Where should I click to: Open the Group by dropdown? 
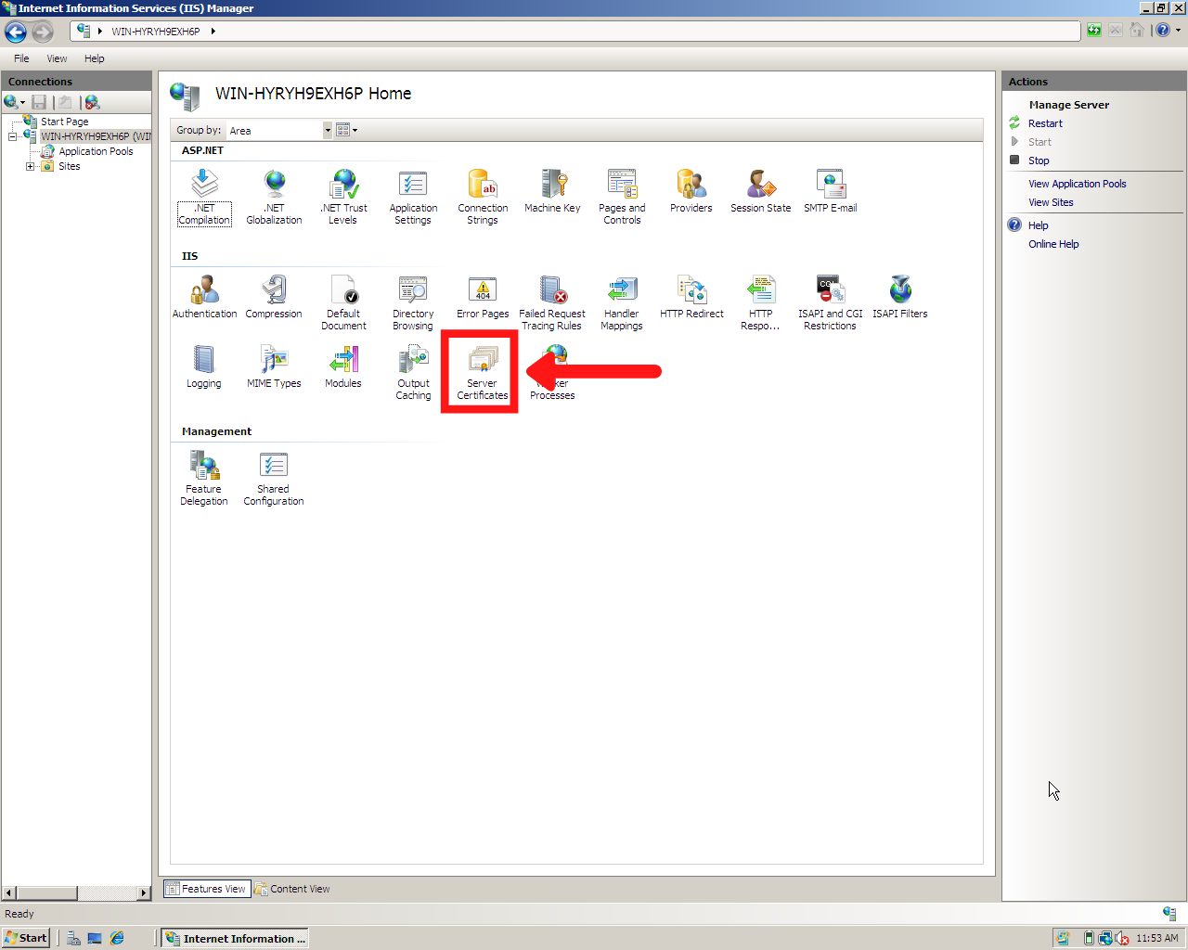click(327, 130)
